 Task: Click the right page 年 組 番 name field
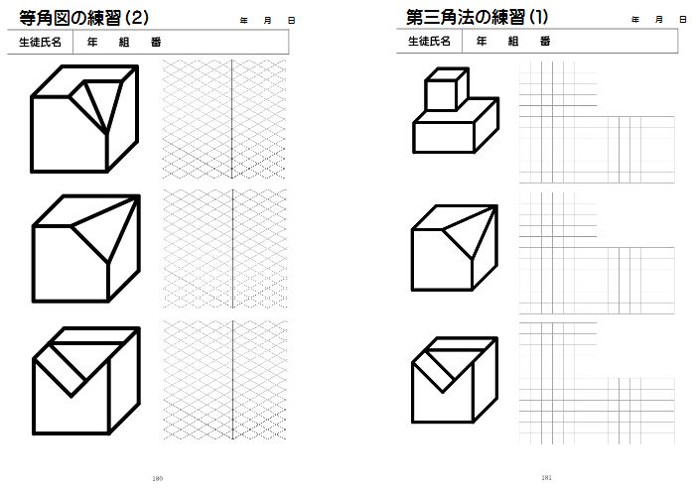click(x=570, y=42)
